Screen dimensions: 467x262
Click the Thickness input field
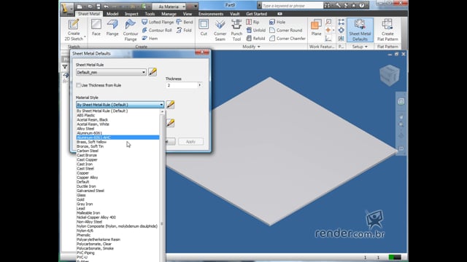pos(182,85)
